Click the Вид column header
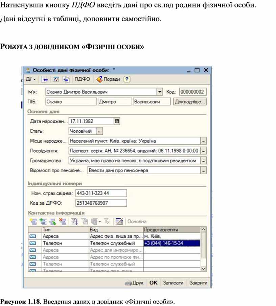Image resolution: width=276 pixels, height=306 pixels. click(x=116, y=230)
